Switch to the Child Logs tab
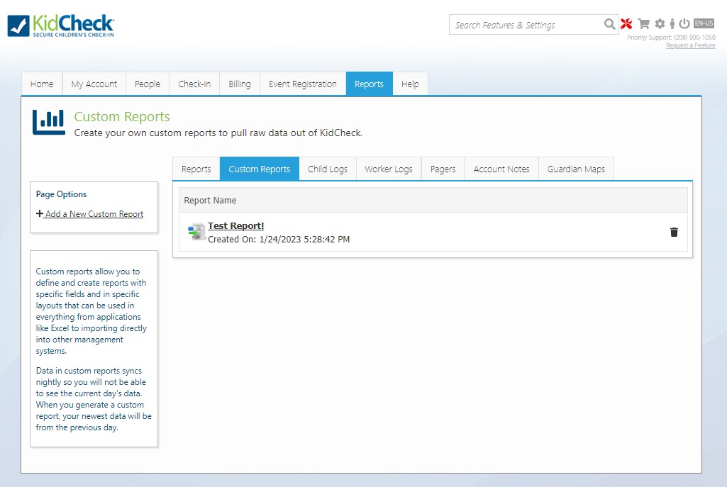The width and height of the screenshot is (727, 487). (328, 169)
